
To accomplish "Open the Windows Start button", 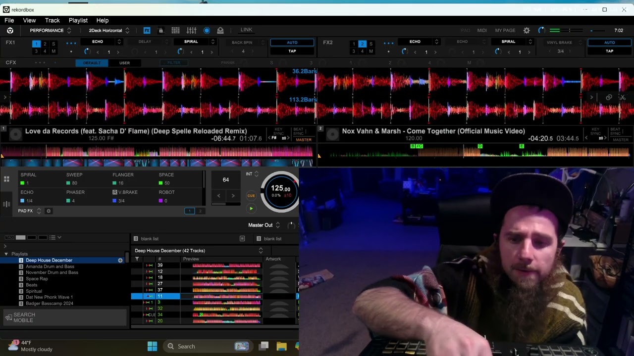I will pos(152,346).
